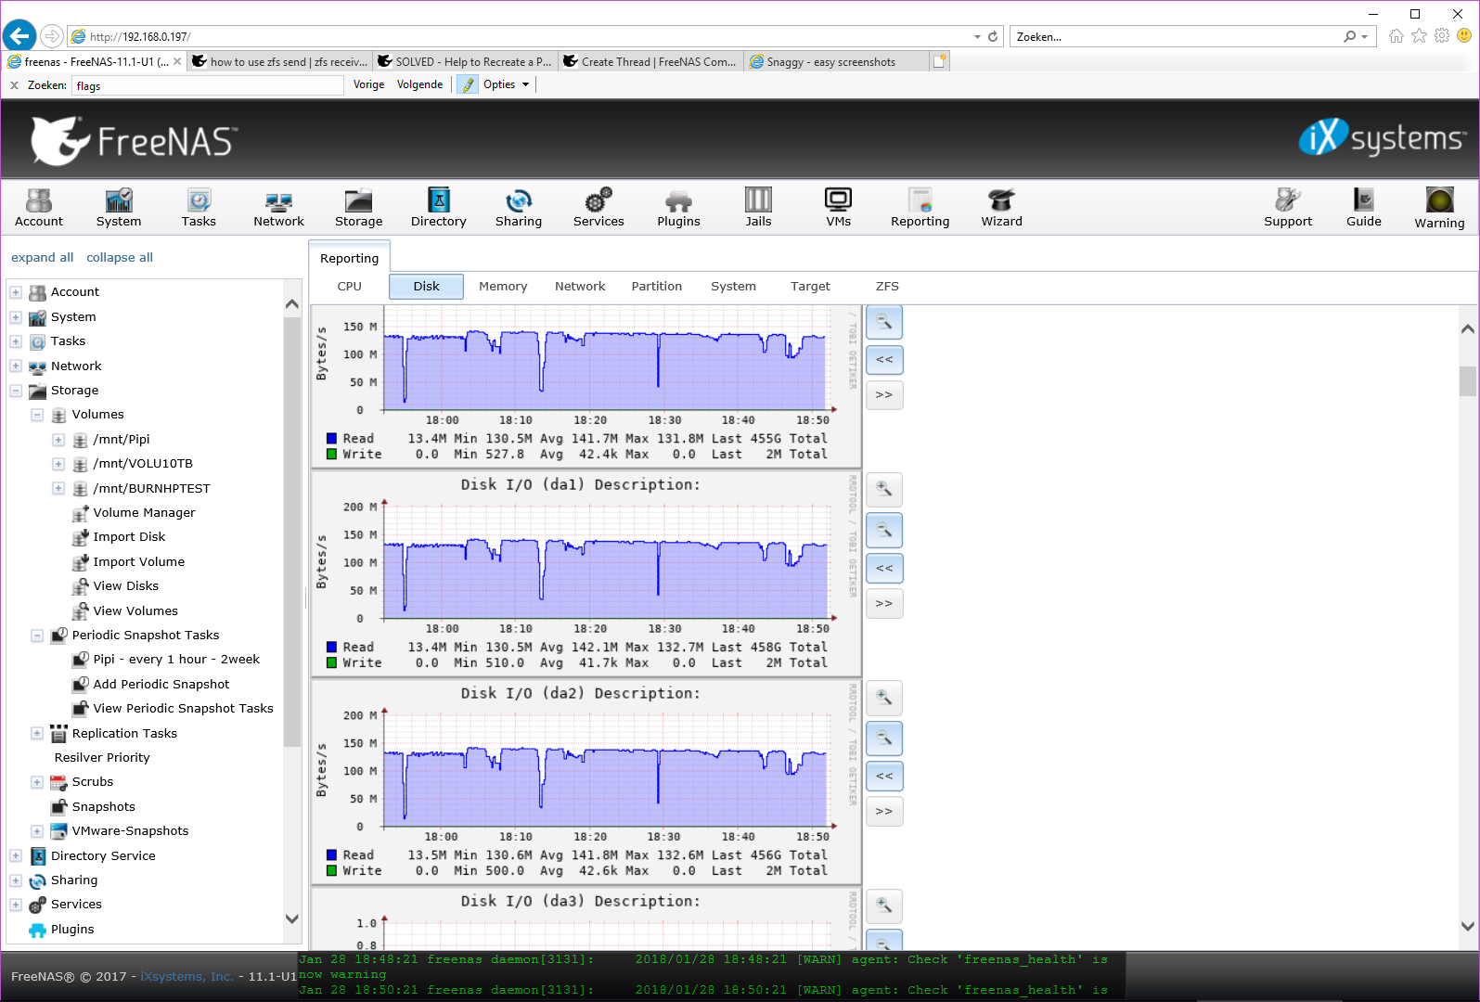Open View Disks in tree
The image size is (1480, 1002).
(x=125, y=586)
